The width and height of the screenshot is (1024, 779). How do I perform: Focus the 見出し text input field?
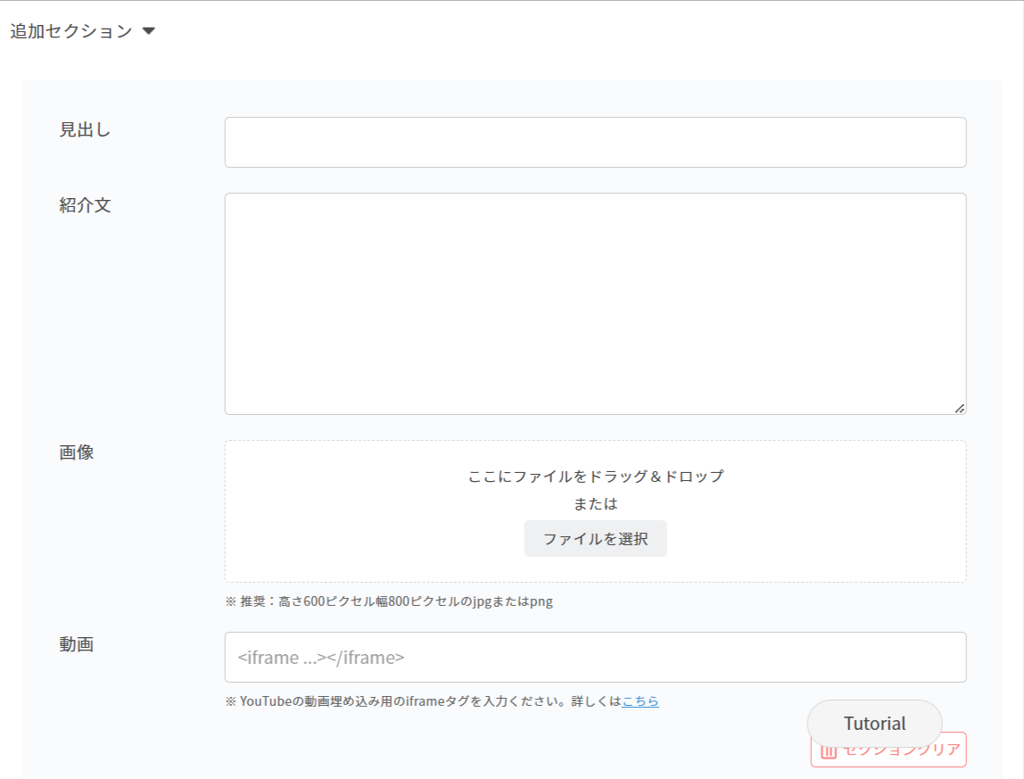click(x=595, y=142)
